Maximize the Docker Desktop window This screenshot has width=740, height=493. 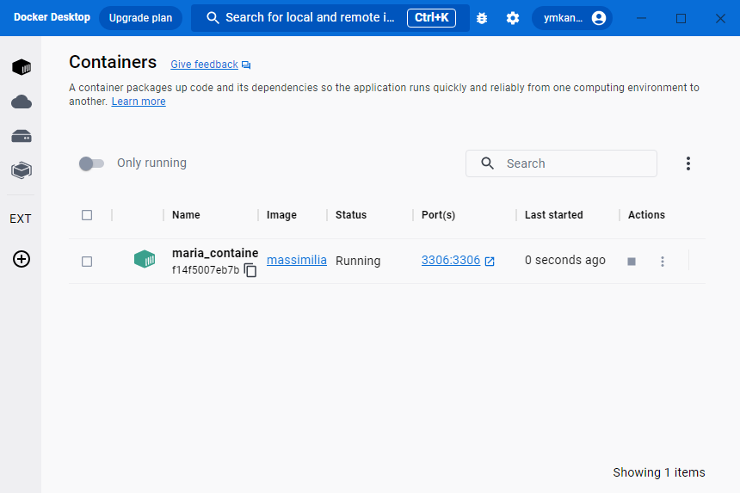click(681, 18)
